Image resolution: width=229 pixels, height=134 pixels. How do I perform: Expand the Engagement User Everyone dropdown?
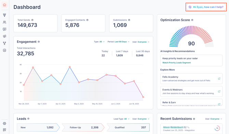141,42
